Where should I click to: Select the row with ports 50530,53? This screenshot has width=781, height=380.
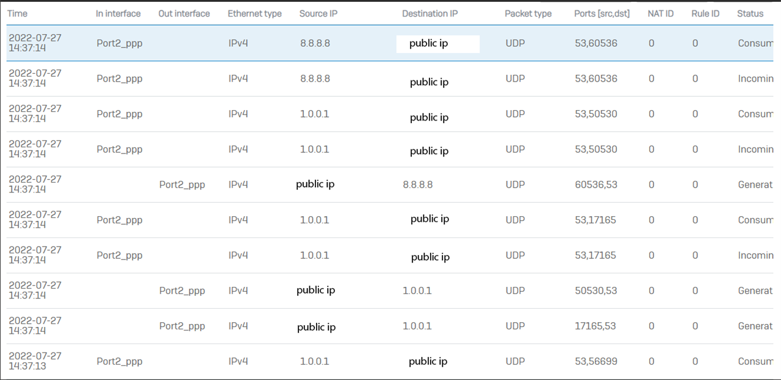pyautogui.click(x=390, y=290)
